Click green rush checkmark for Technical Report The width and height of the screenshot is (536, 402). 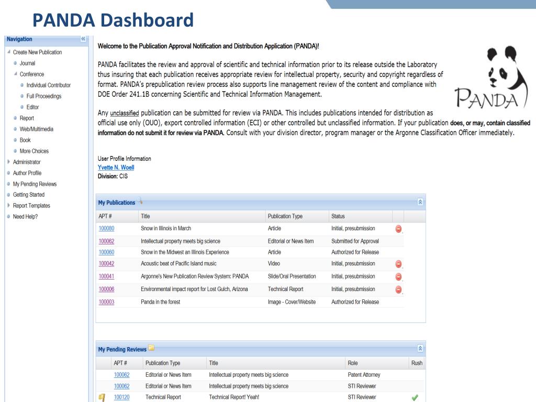(x=415, y=398)
